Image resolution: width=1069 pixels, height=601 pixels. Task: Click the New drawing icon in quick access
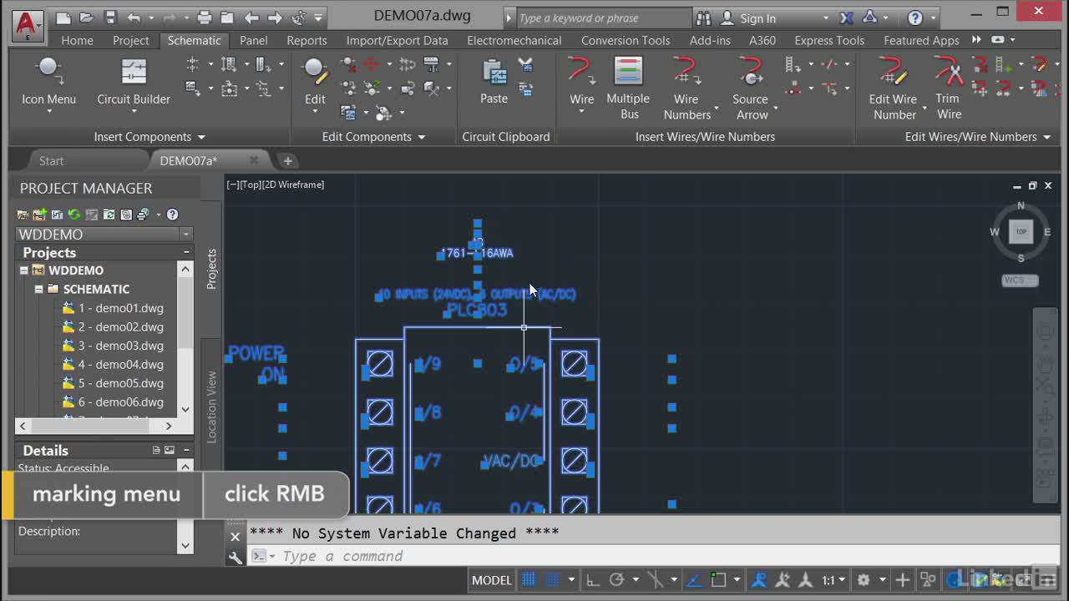pos(63,18)
